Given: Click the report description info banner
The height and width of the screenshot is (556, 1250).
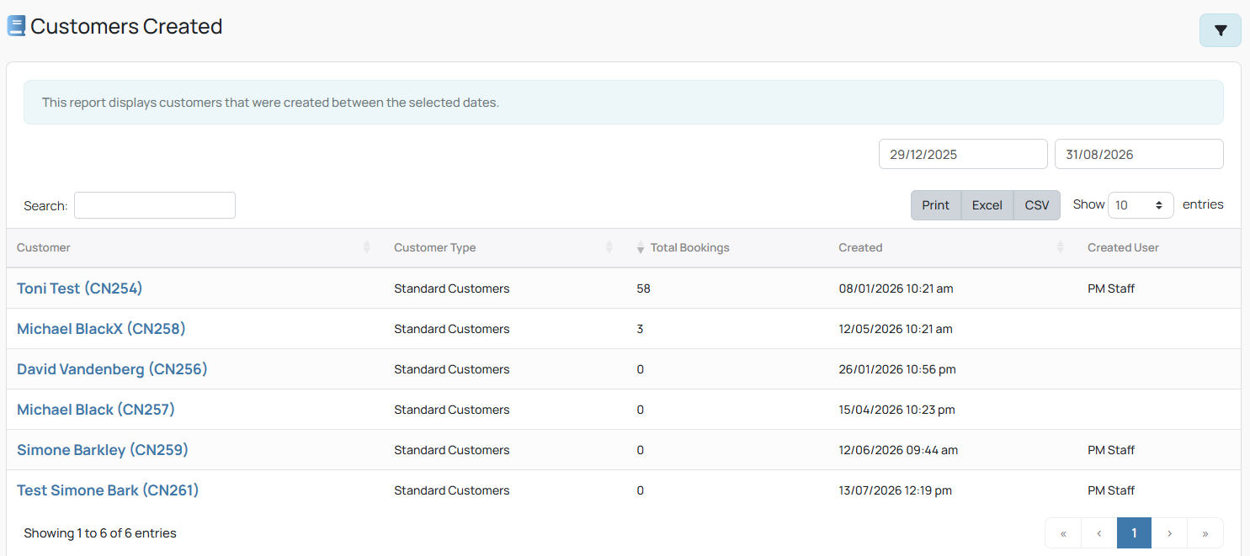Looking at the screenshot, I should point(624,103).
